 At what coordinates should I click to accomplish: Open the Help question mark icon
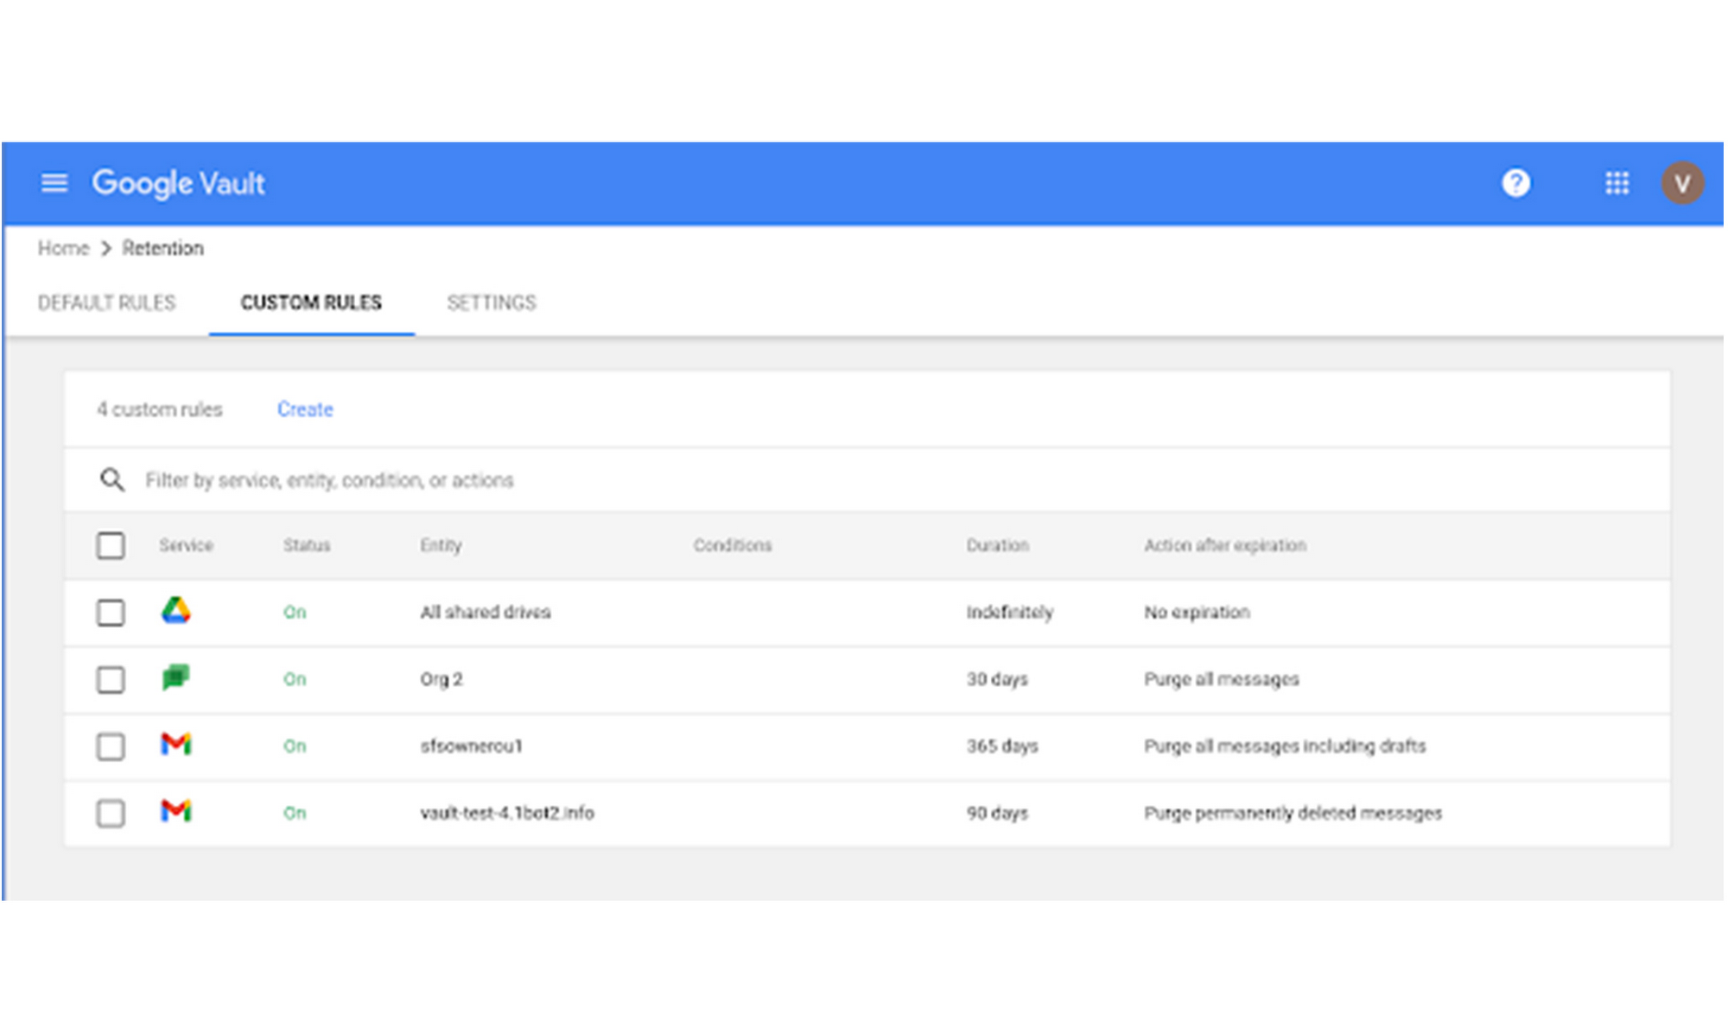1515,183
